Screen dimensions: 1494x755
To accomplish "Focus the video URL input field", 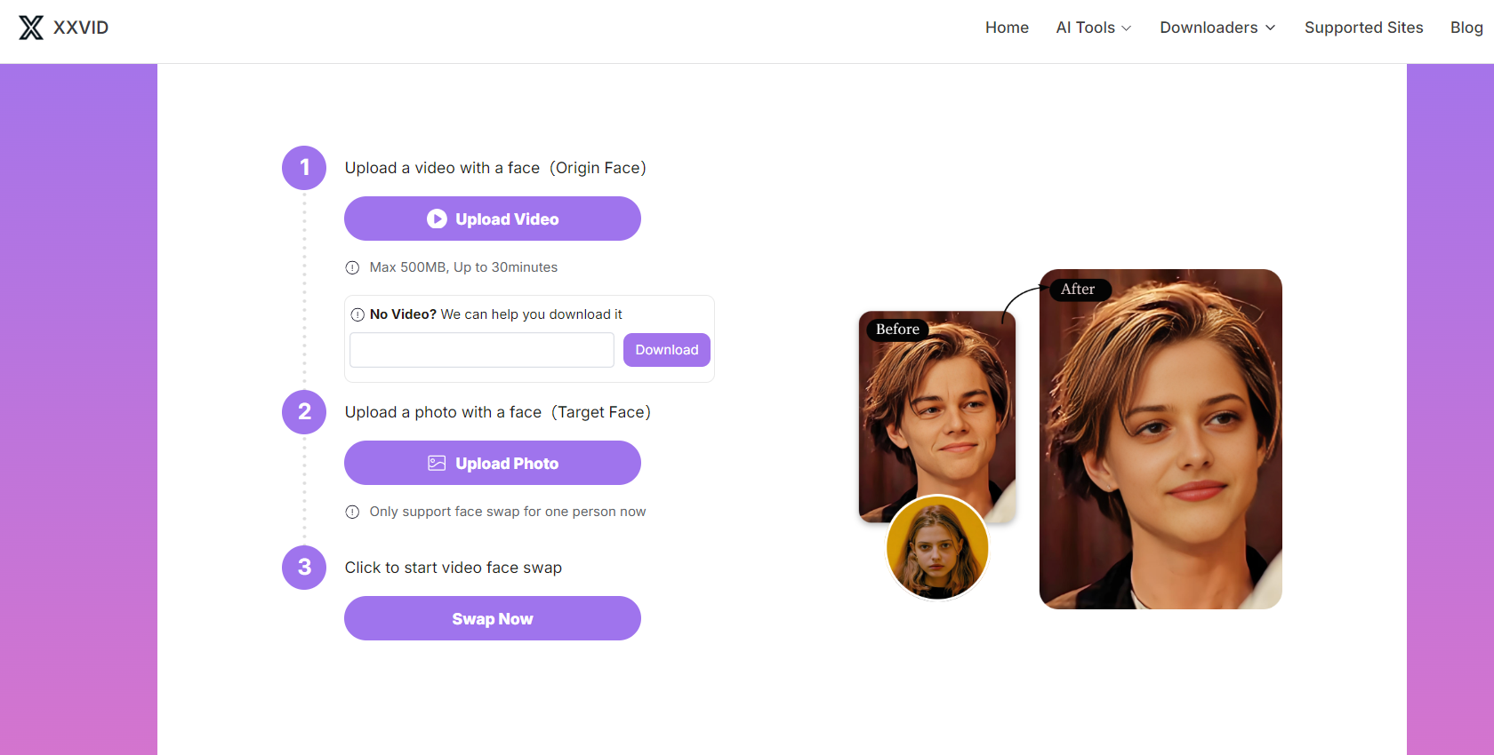I will click(x=482, y=350).
